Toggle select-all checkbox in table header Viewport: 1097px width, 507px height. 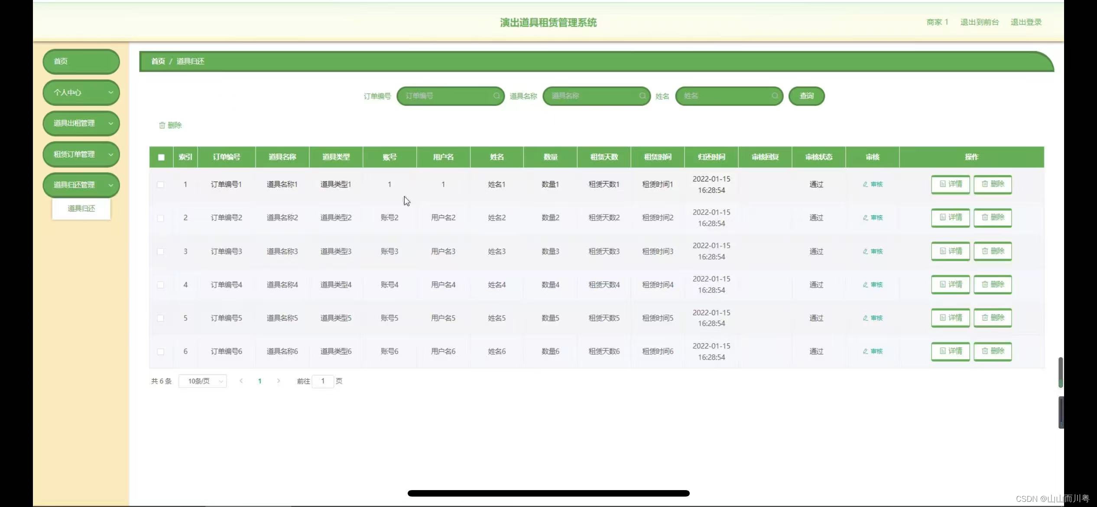coord(161,157)
